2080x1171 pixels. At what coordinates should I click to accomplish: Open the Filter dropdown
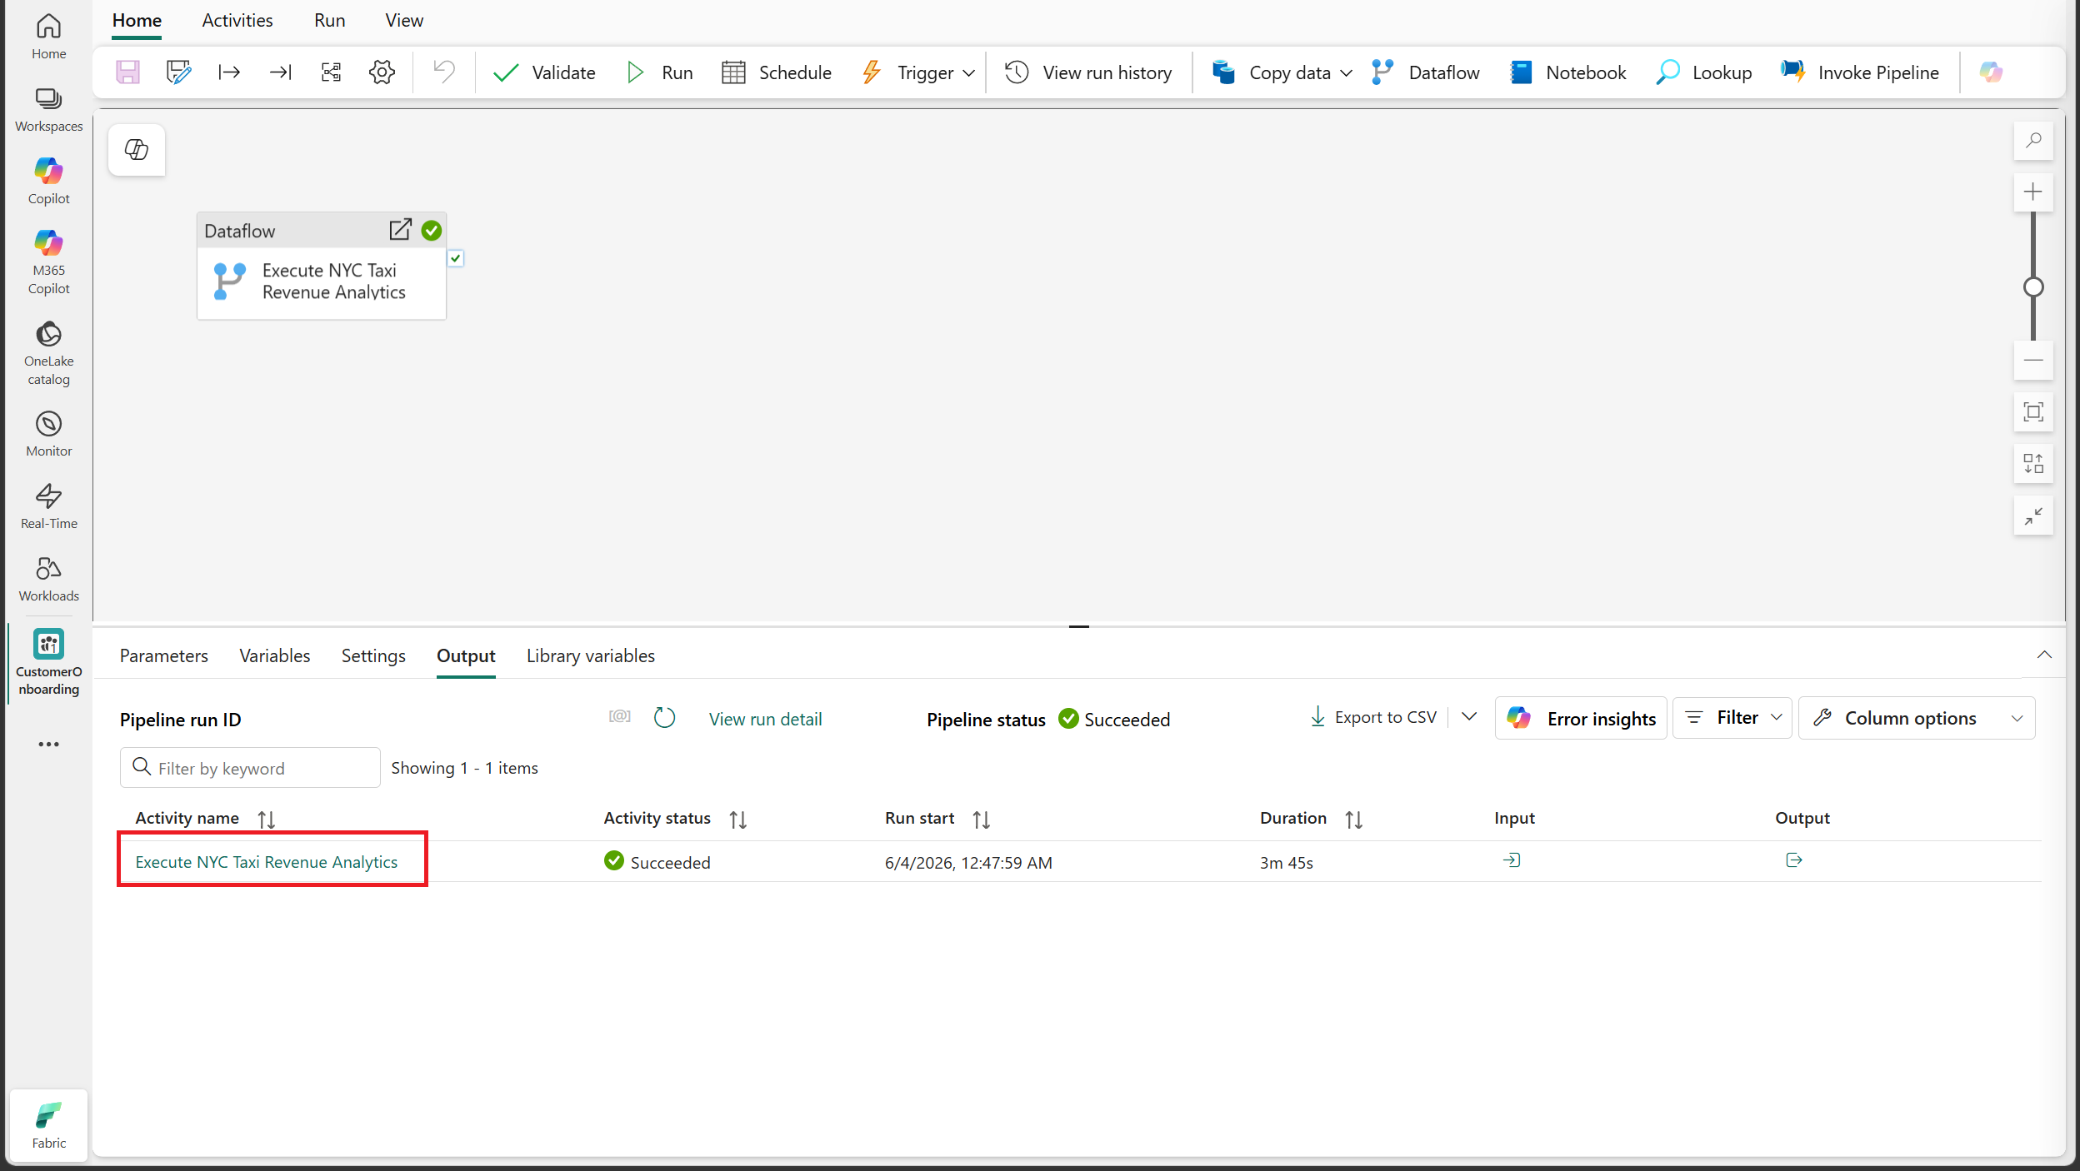pos(1732,718)
